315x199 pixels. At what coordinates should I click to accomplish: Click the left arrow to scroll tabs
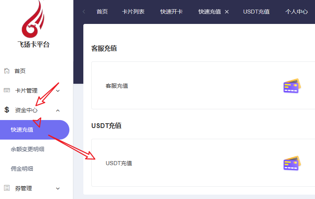tap(84, 12)
